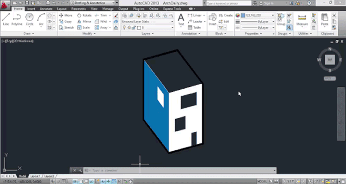Click the Move tool in Modify panel
This screenshot has width=346, height=184.
(x=66, y=15)
